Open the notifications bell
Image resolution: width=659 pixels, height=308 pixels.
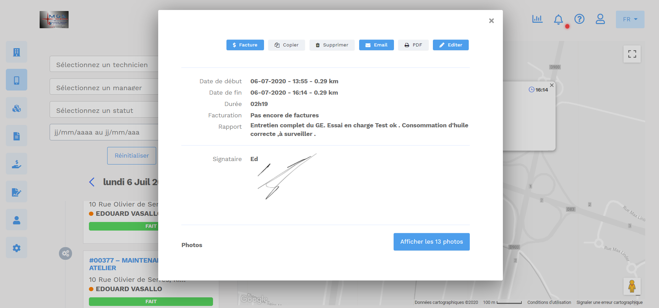click(x=558, y=20)
